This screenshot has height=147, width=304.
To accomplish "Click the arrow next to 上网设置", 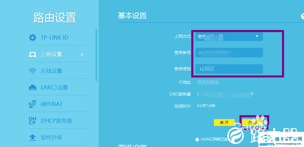I will 82,55.
